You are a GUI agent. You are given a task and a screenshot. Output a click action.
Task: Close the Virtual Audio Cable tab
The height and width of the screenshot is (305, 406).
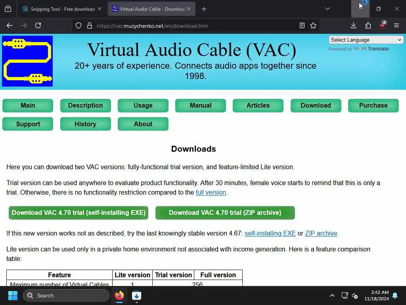[x=189, y=9]
